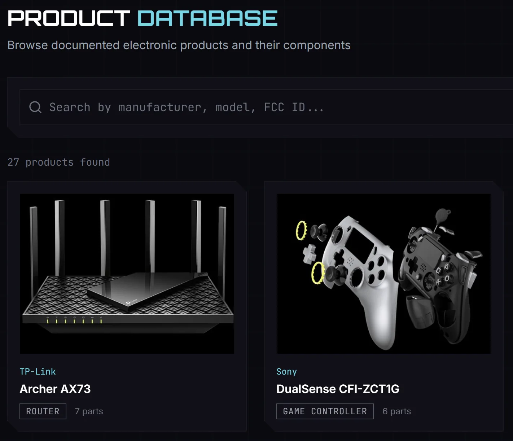Image resolution: width=513 pixels, height=441 pixels.
Task: Open the Archer AX73 router image
Action: (x=127, y=274)
